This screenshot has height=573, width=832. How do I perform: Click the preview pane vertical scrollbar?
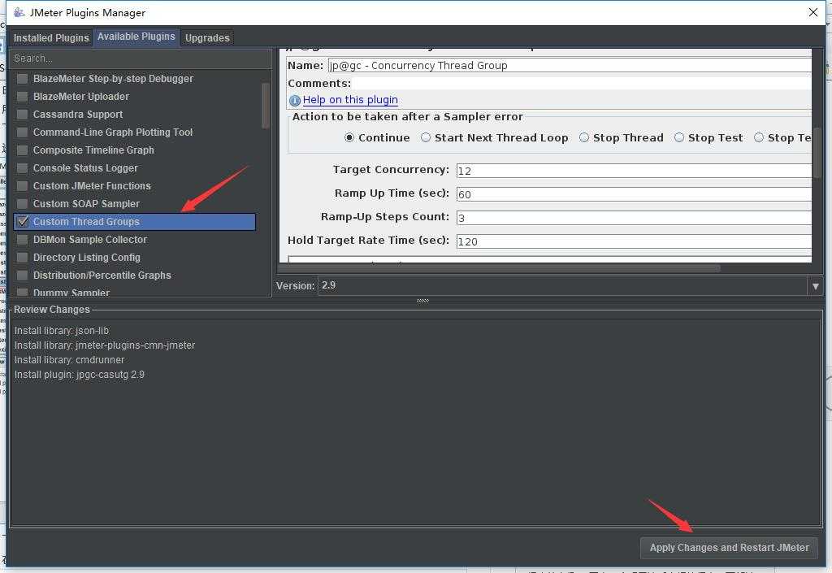pyautogui.click(x=817, y=153)
